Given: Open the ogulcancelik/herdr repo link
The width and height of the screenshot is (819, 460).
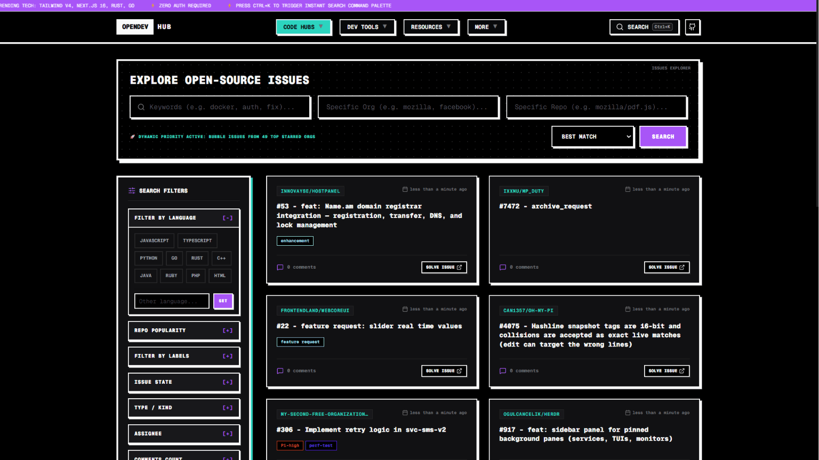Looking at the screenshot, I should (532, 414).
